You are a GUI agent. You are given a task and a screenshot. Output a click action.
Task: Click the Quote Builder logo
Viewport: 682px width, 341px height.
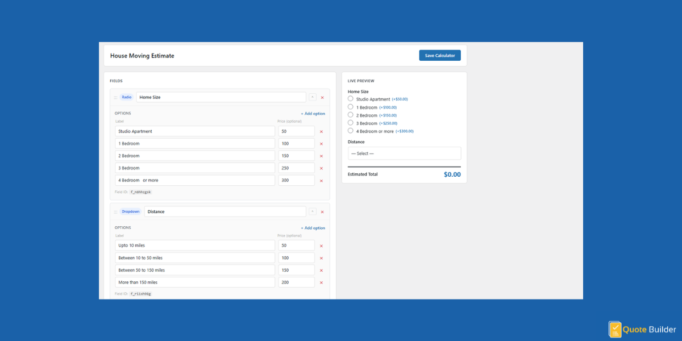click(641, 330)
